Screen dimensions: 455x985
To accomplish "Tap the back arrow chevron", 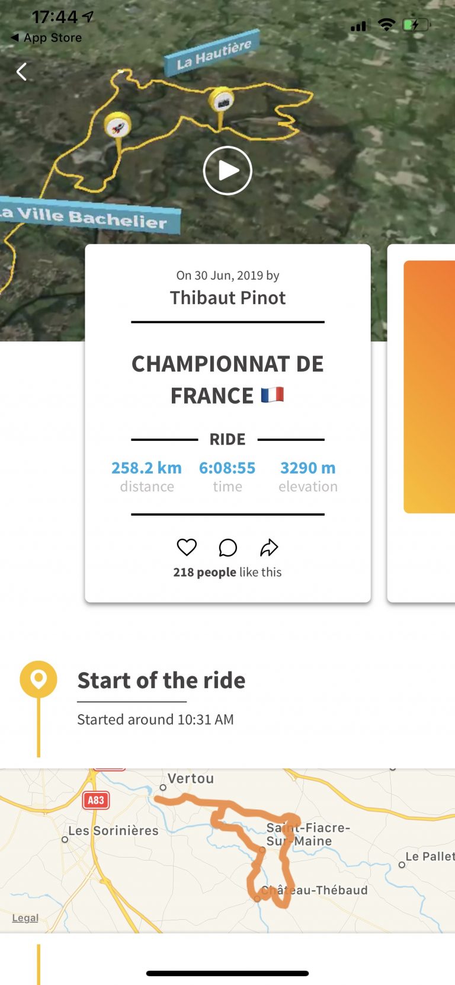I will click(22, 72).
